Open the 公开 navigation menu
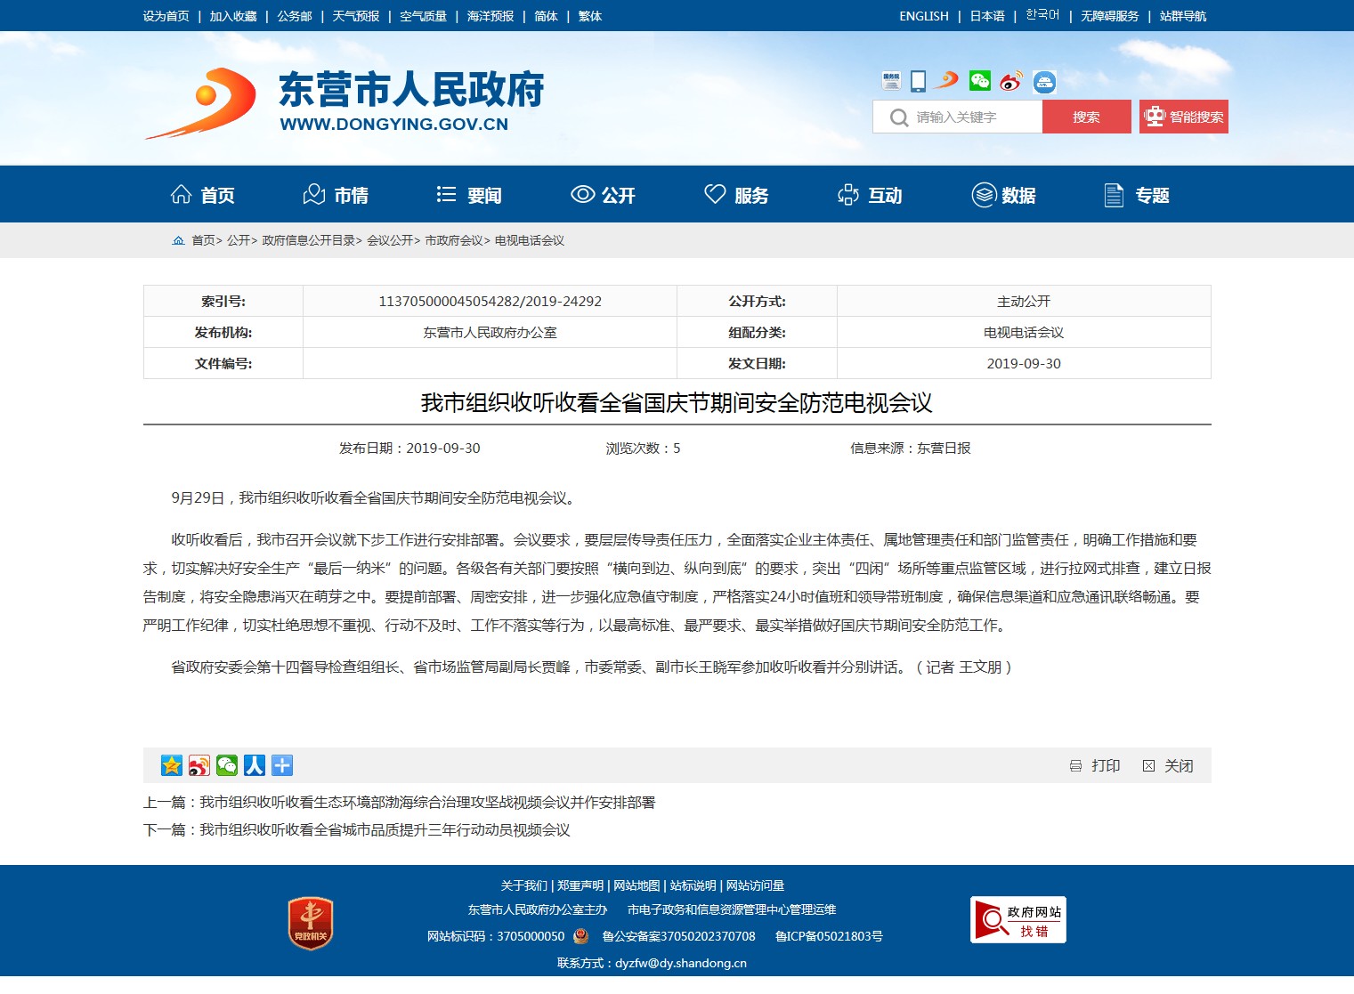This screenshot has height=994, width=1354. [603, 195]
